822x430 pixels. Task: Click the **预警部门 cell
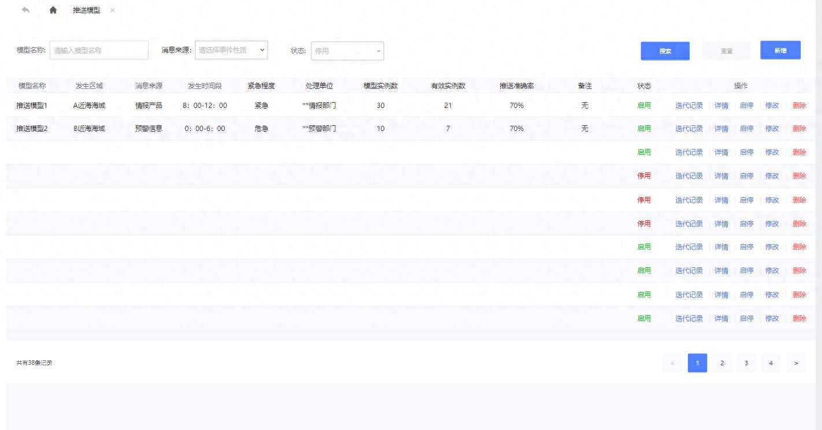coord(319,129)
